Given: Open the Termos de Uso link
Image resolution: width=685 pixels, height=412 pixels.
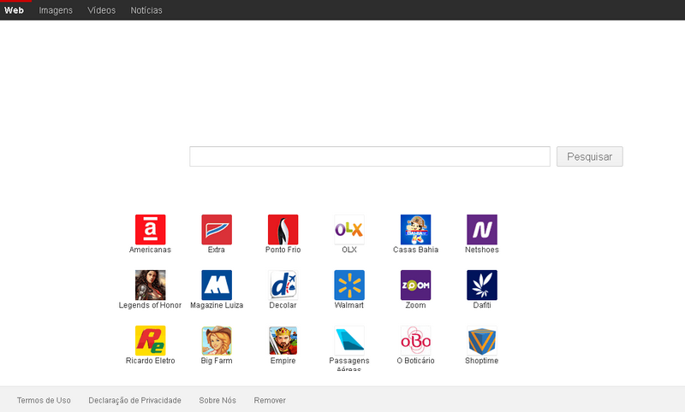Looking at the screenshot, I should pos(44,400).
